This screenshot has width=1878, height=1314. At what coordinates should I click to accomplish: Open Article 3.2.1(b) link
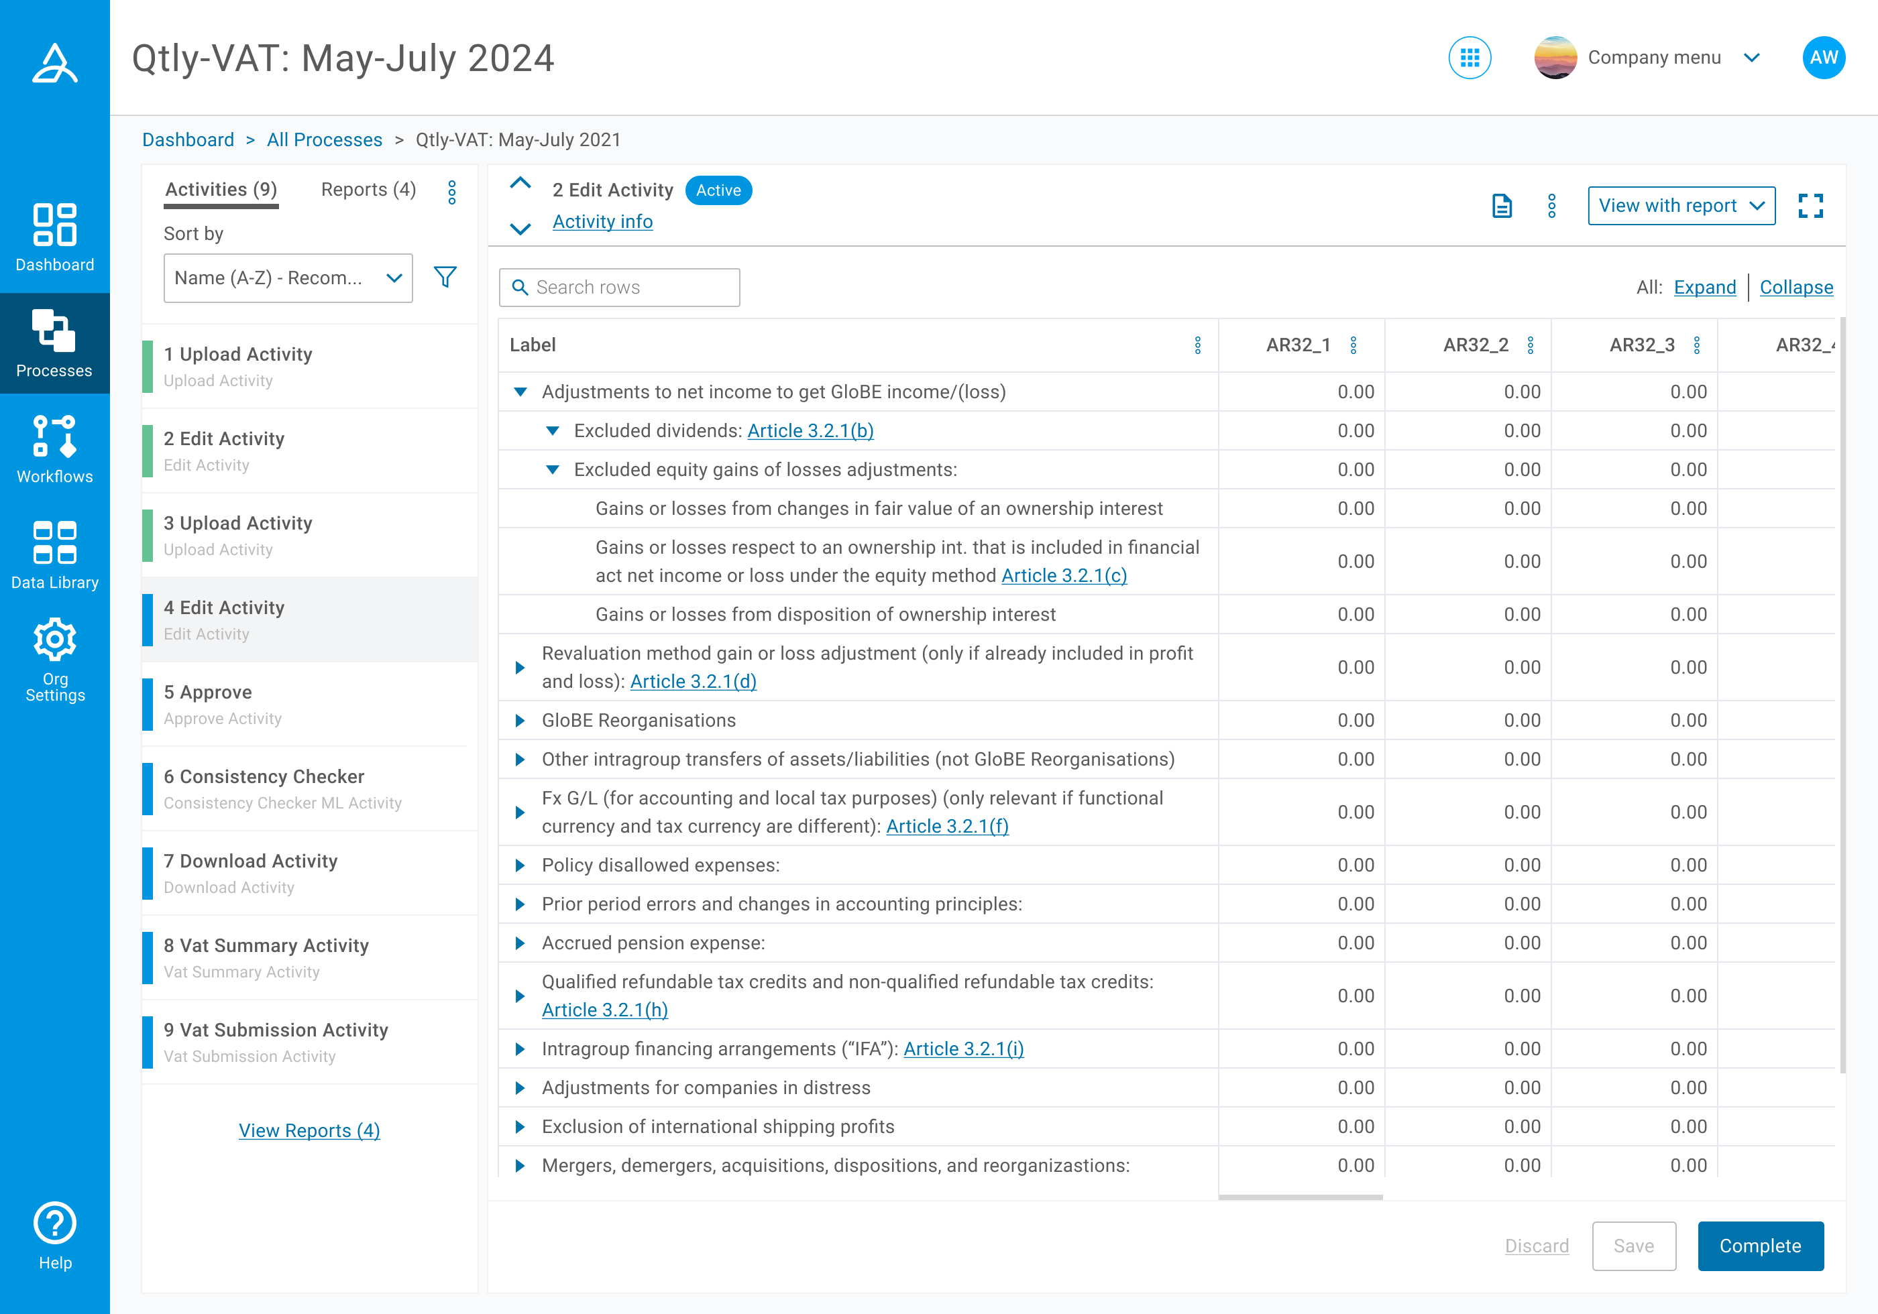(x=810, y=431)
